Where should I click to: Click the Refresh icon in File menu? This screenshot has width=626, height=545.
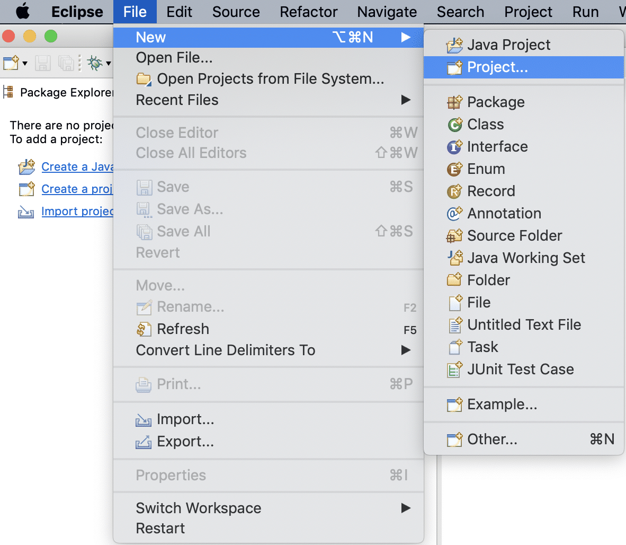[144, 329]
